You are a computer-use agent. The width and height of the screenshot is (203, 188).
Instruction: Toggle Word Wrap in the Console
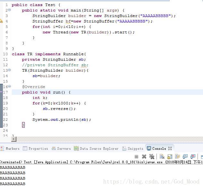click(x=177, y=157)
